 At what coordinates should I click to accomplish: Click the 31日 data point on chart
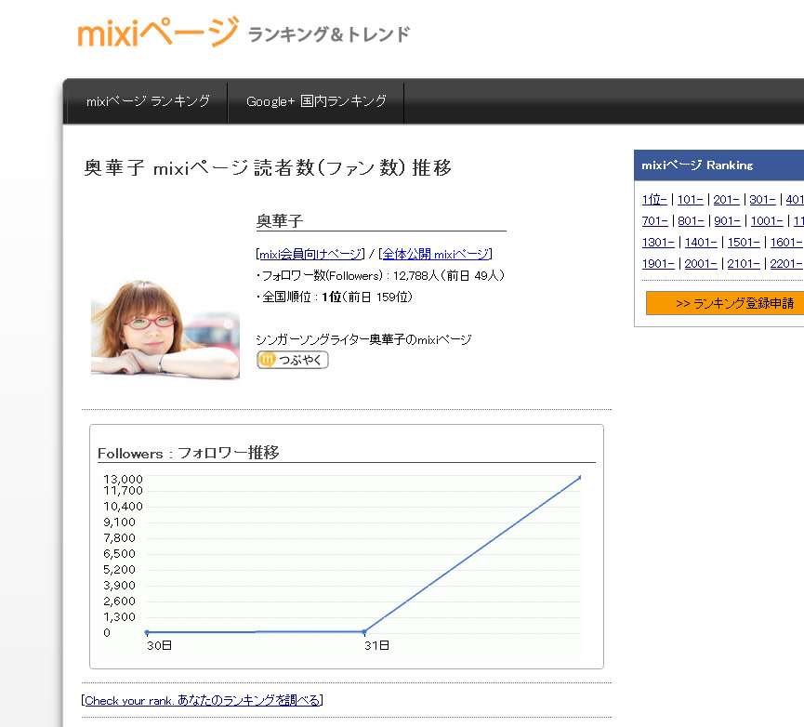coord(364,631)
